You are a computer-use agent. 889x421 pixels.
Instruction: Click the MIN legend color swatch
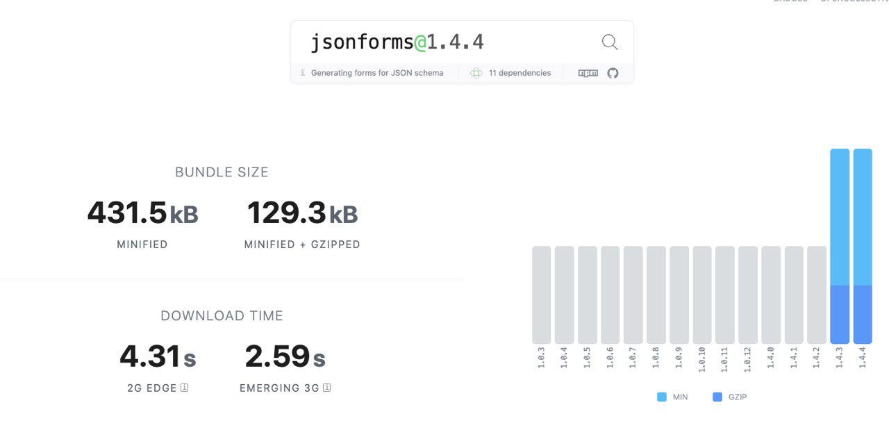pos(662,397)
